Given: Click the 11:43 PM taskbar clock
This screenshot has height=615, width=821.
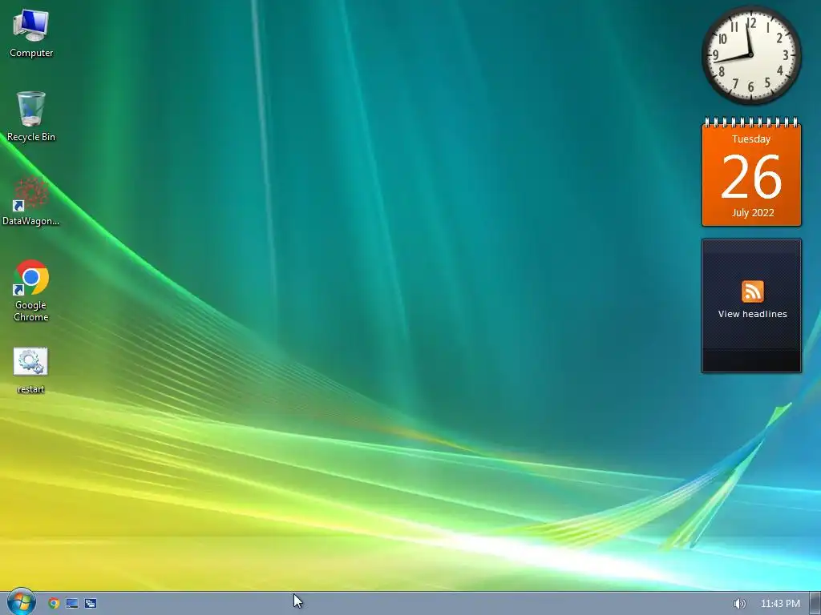Looking at the screenshot, I should click(x=780, y=604).
